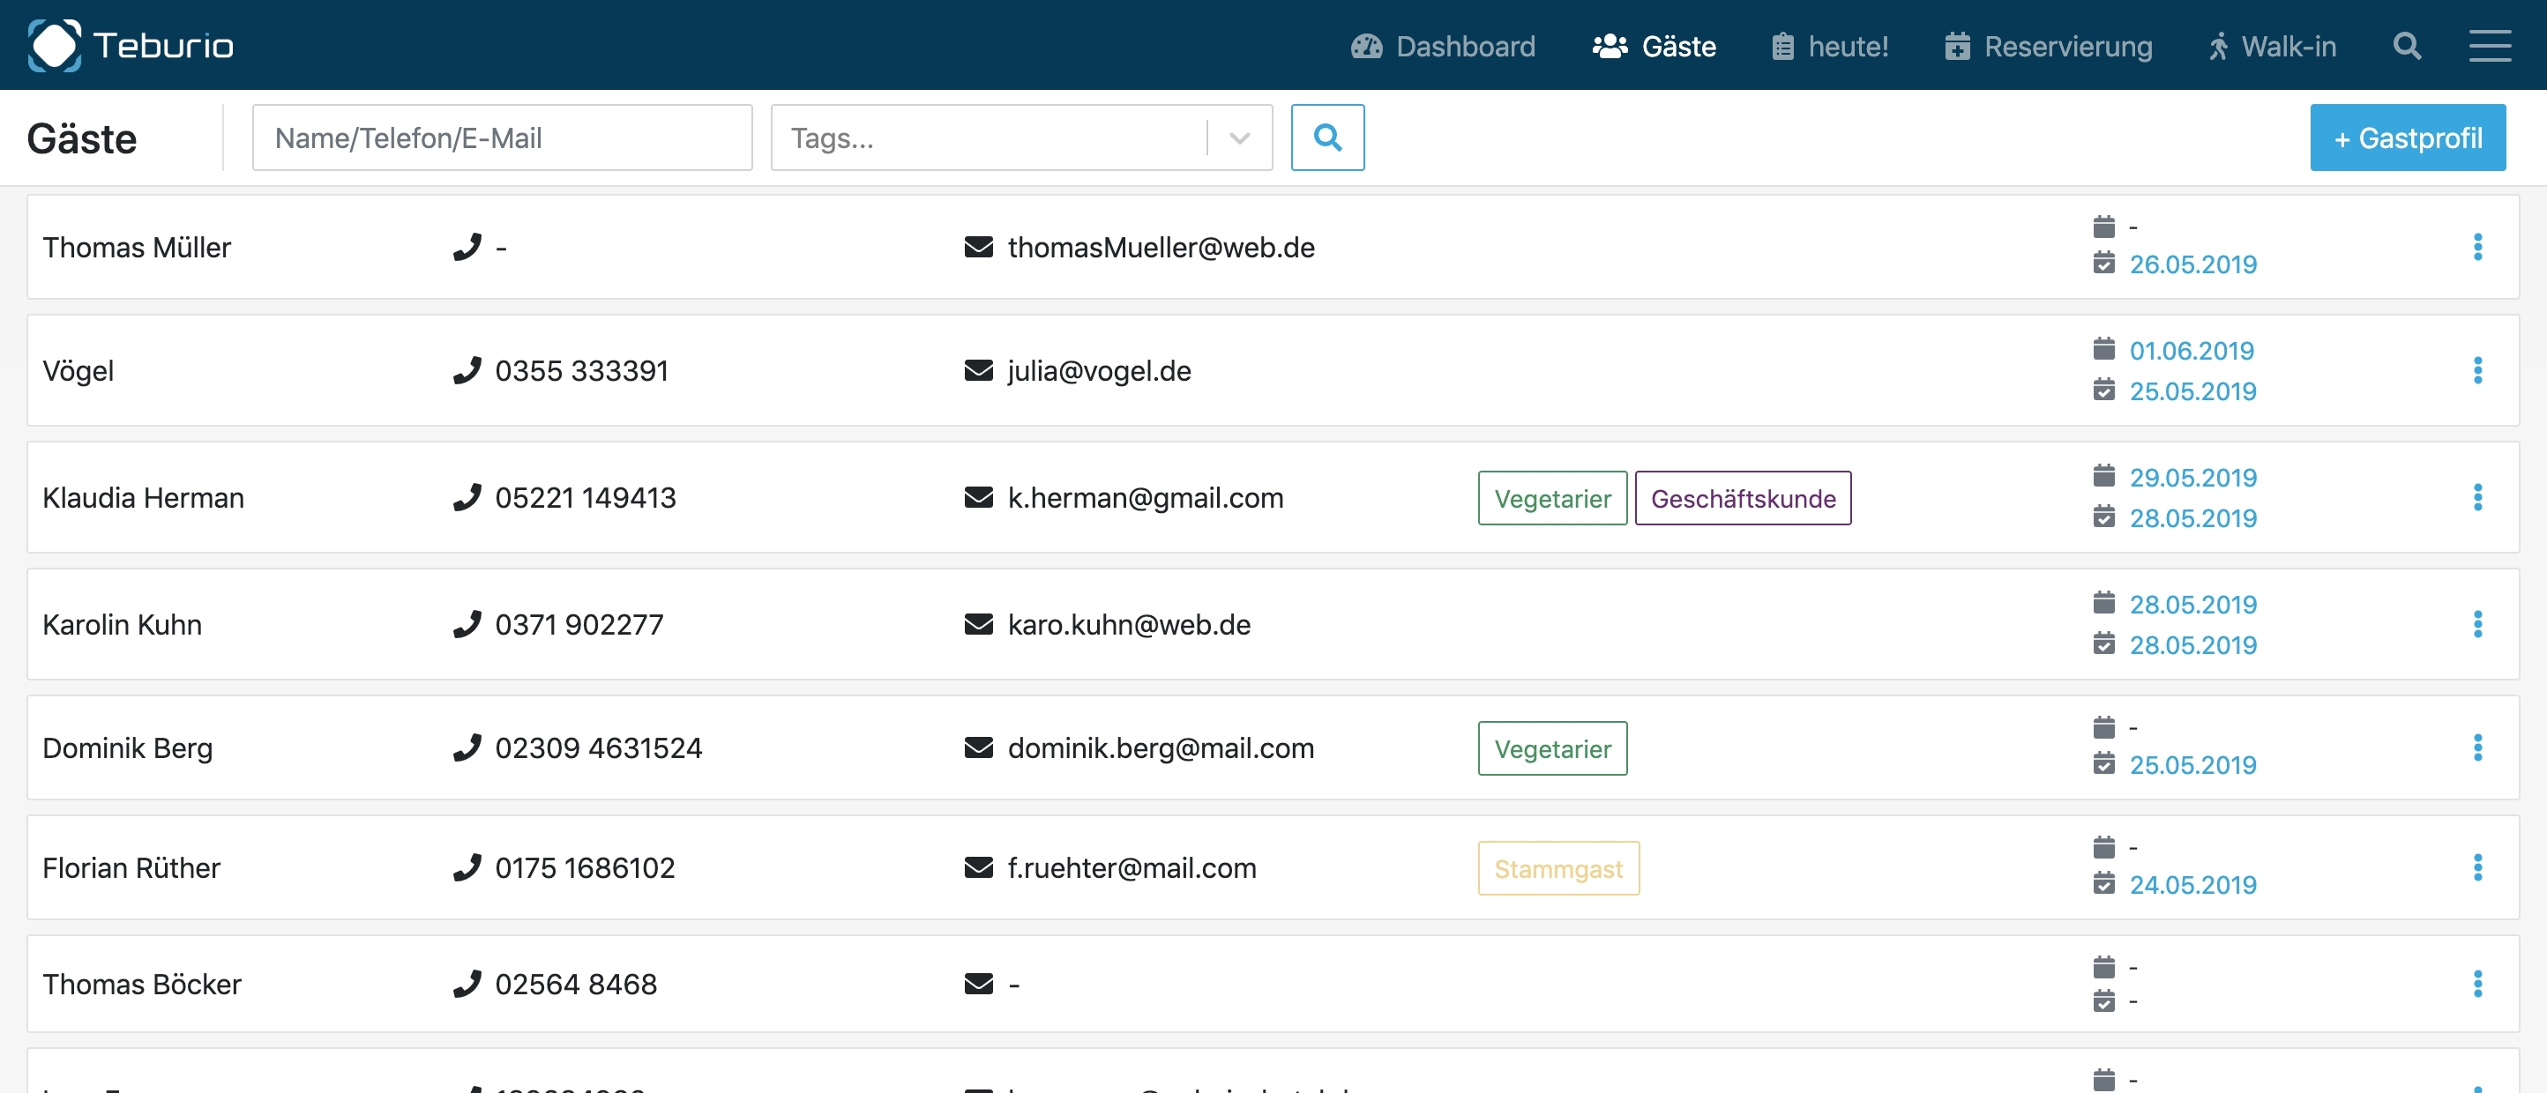Image resolution: width=2547 pixels, height=1093 pixels.
Task: Go to the Reservierung page
Action: pos(2048,47)
